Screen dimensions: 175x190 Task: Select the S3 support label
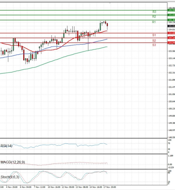coord(154,45)
